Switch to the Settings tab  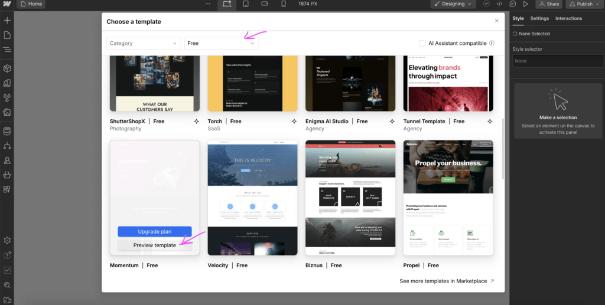click(x=539, y=18)
